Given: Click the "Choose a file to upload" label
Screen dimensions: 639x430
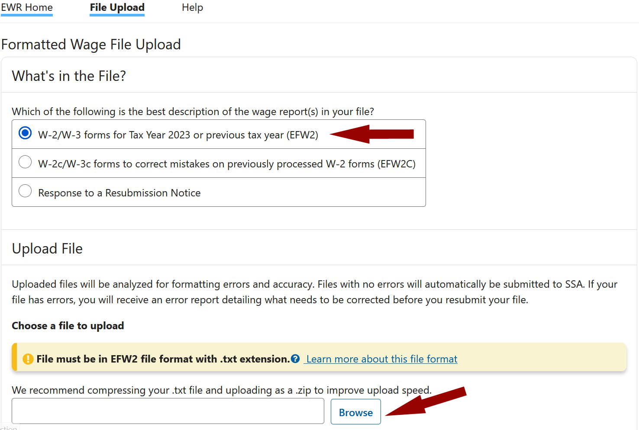Looking at the screenshot, I should [x=68, y=325].
